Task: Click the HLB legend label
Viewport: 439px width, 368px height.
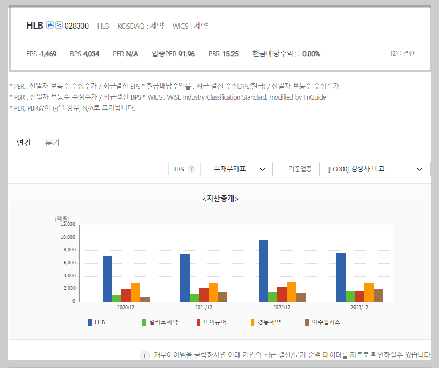Action: tap(100, 322)
